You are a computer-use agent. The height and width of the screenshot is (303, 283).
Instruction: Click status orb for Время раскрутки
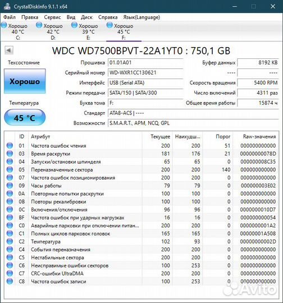click(x=10, y=154)
